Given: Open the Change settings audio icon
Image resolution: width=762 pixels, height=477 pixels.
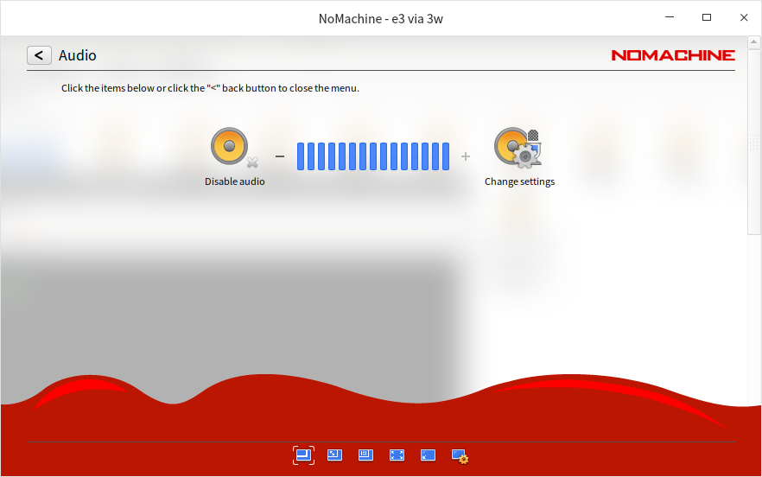Looking at the screenshot, I should click(x=518, y=148).
